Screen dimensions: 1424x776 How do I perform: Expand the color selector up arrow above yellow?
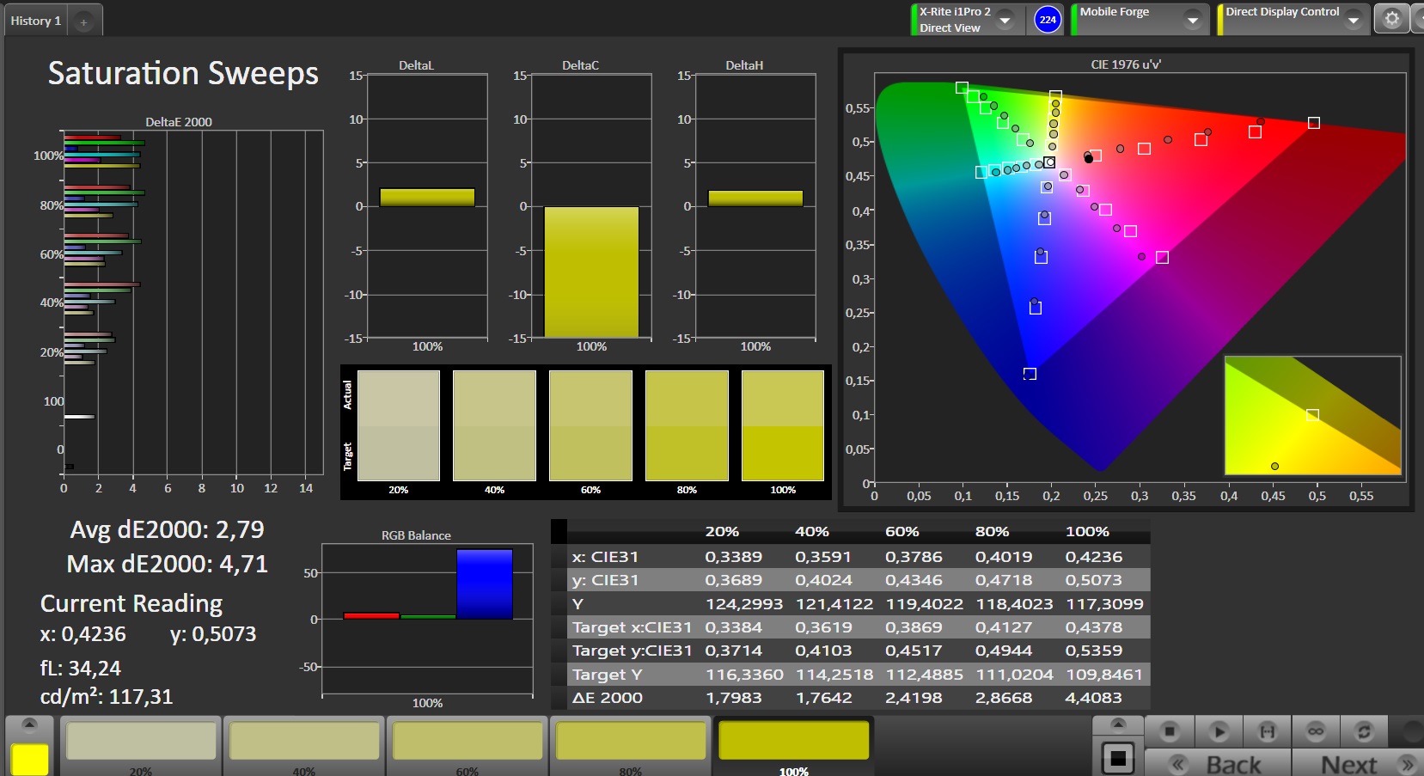[29, 724]
